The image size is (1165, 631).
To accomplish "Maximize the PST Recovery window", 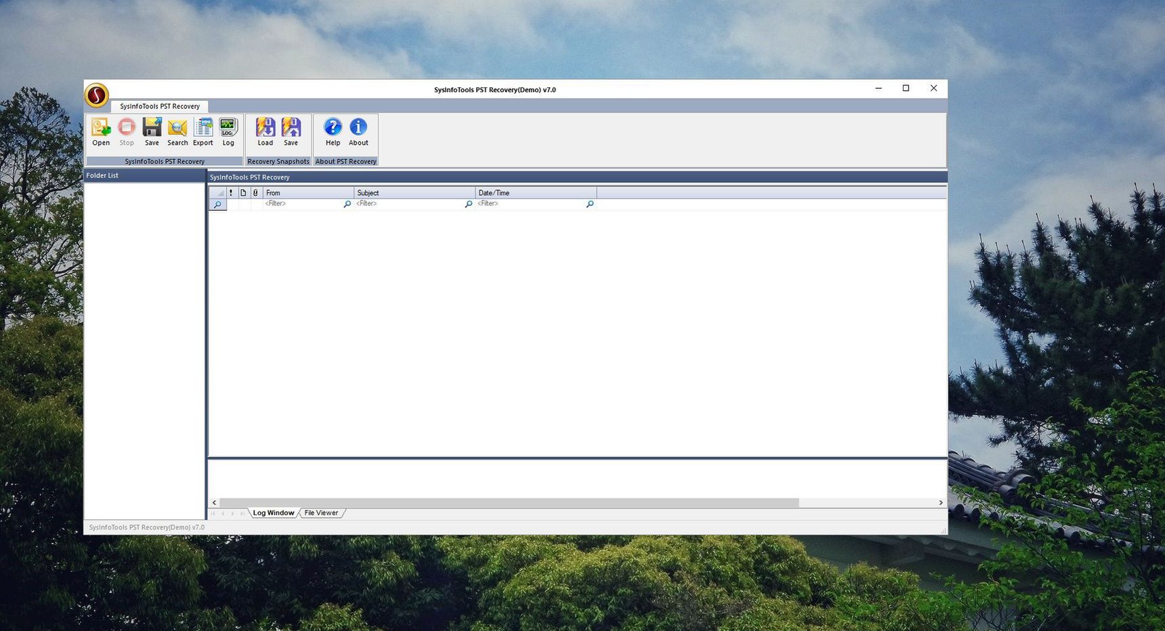I will tap(906, 89).
